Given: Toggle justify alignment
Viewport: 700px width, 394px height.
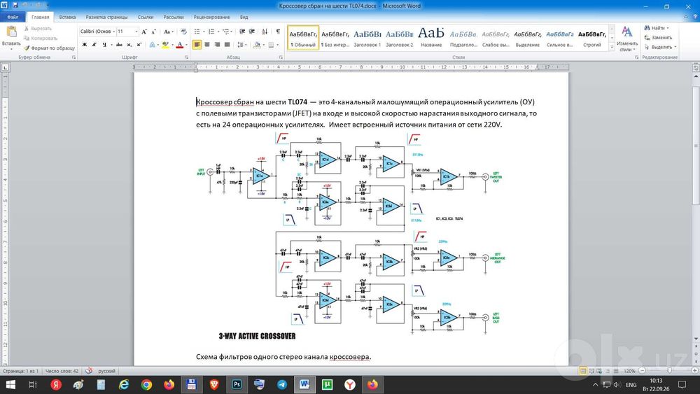Looking at the screenshot, I should (227, 45).
